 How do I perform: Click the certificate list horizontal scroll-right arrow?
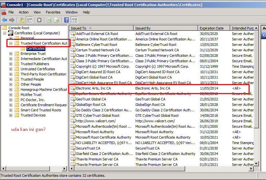pos(252,168)
